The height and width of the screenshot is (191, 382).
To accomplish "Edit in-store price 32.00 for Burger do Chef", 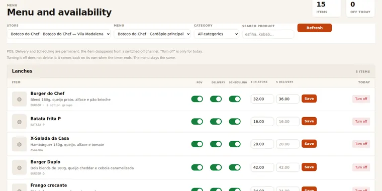I will pos(262,99).
